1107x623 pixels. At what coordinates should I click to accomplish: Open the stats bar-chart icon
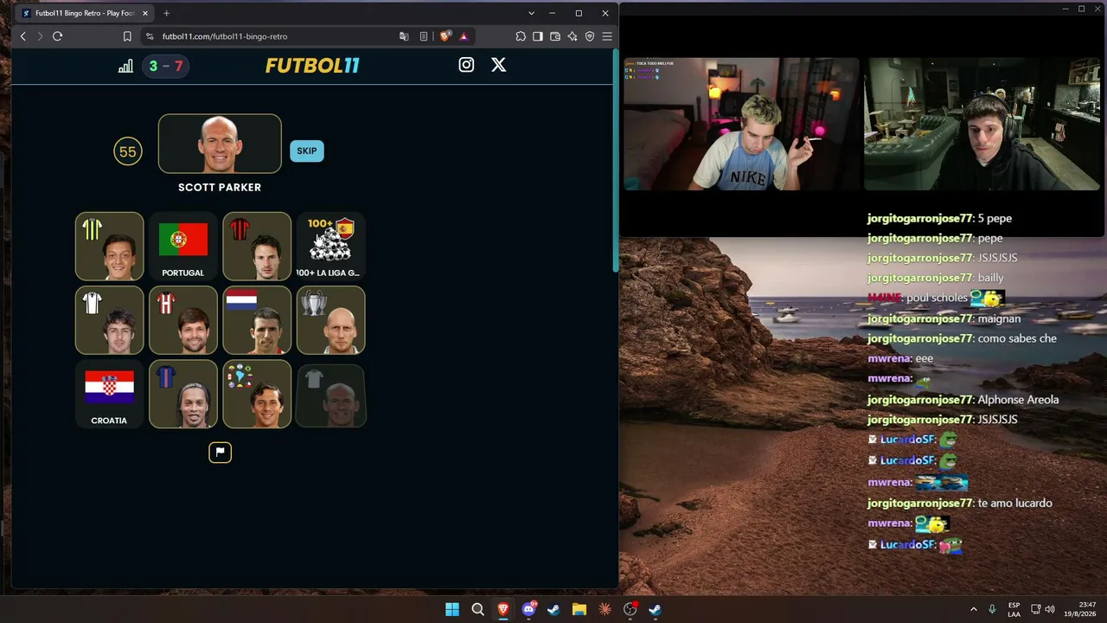[x=126, y=66]
